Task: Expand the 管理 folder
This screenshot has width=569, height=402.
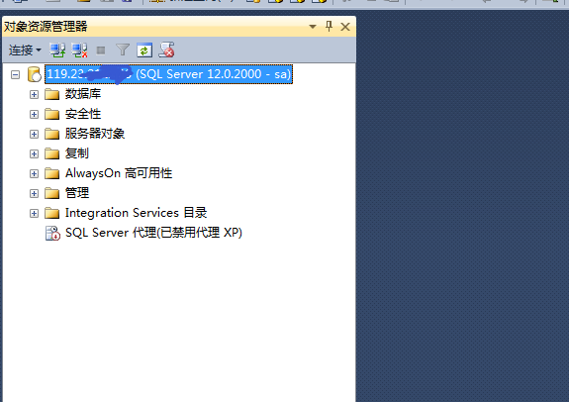Action: (x=34, y=193)
